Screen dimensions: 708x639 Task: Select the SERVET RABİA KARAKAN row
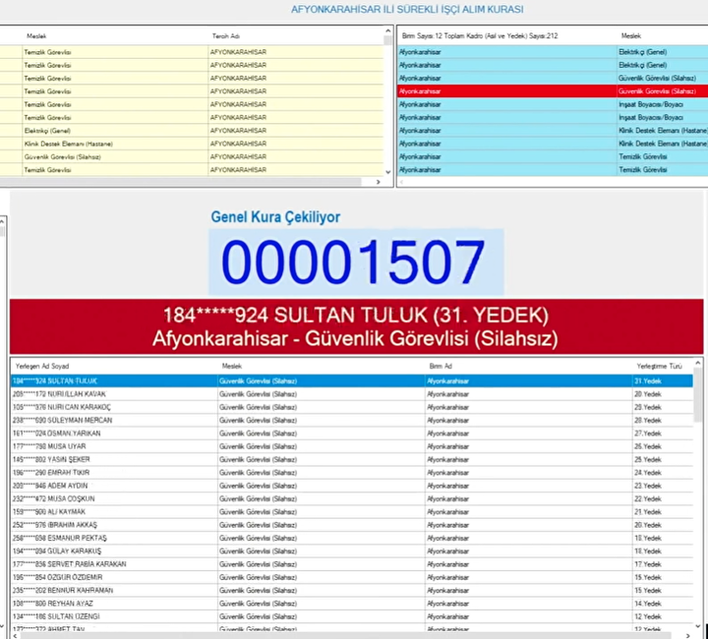(x=352, y=564)
